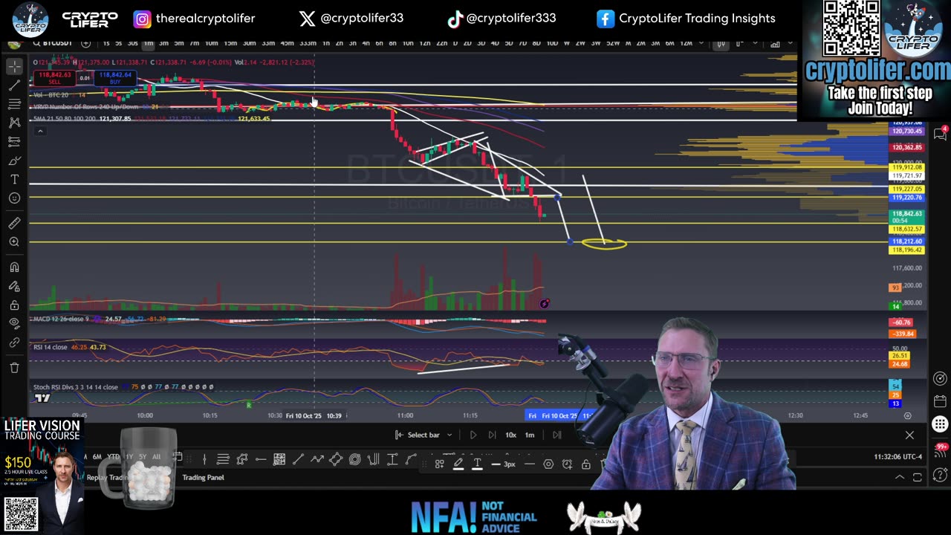Select the yellow ellipse drawing on chart
Image resolution: width=951 pixels, height=535 pixels.
(x=604, y=243)
